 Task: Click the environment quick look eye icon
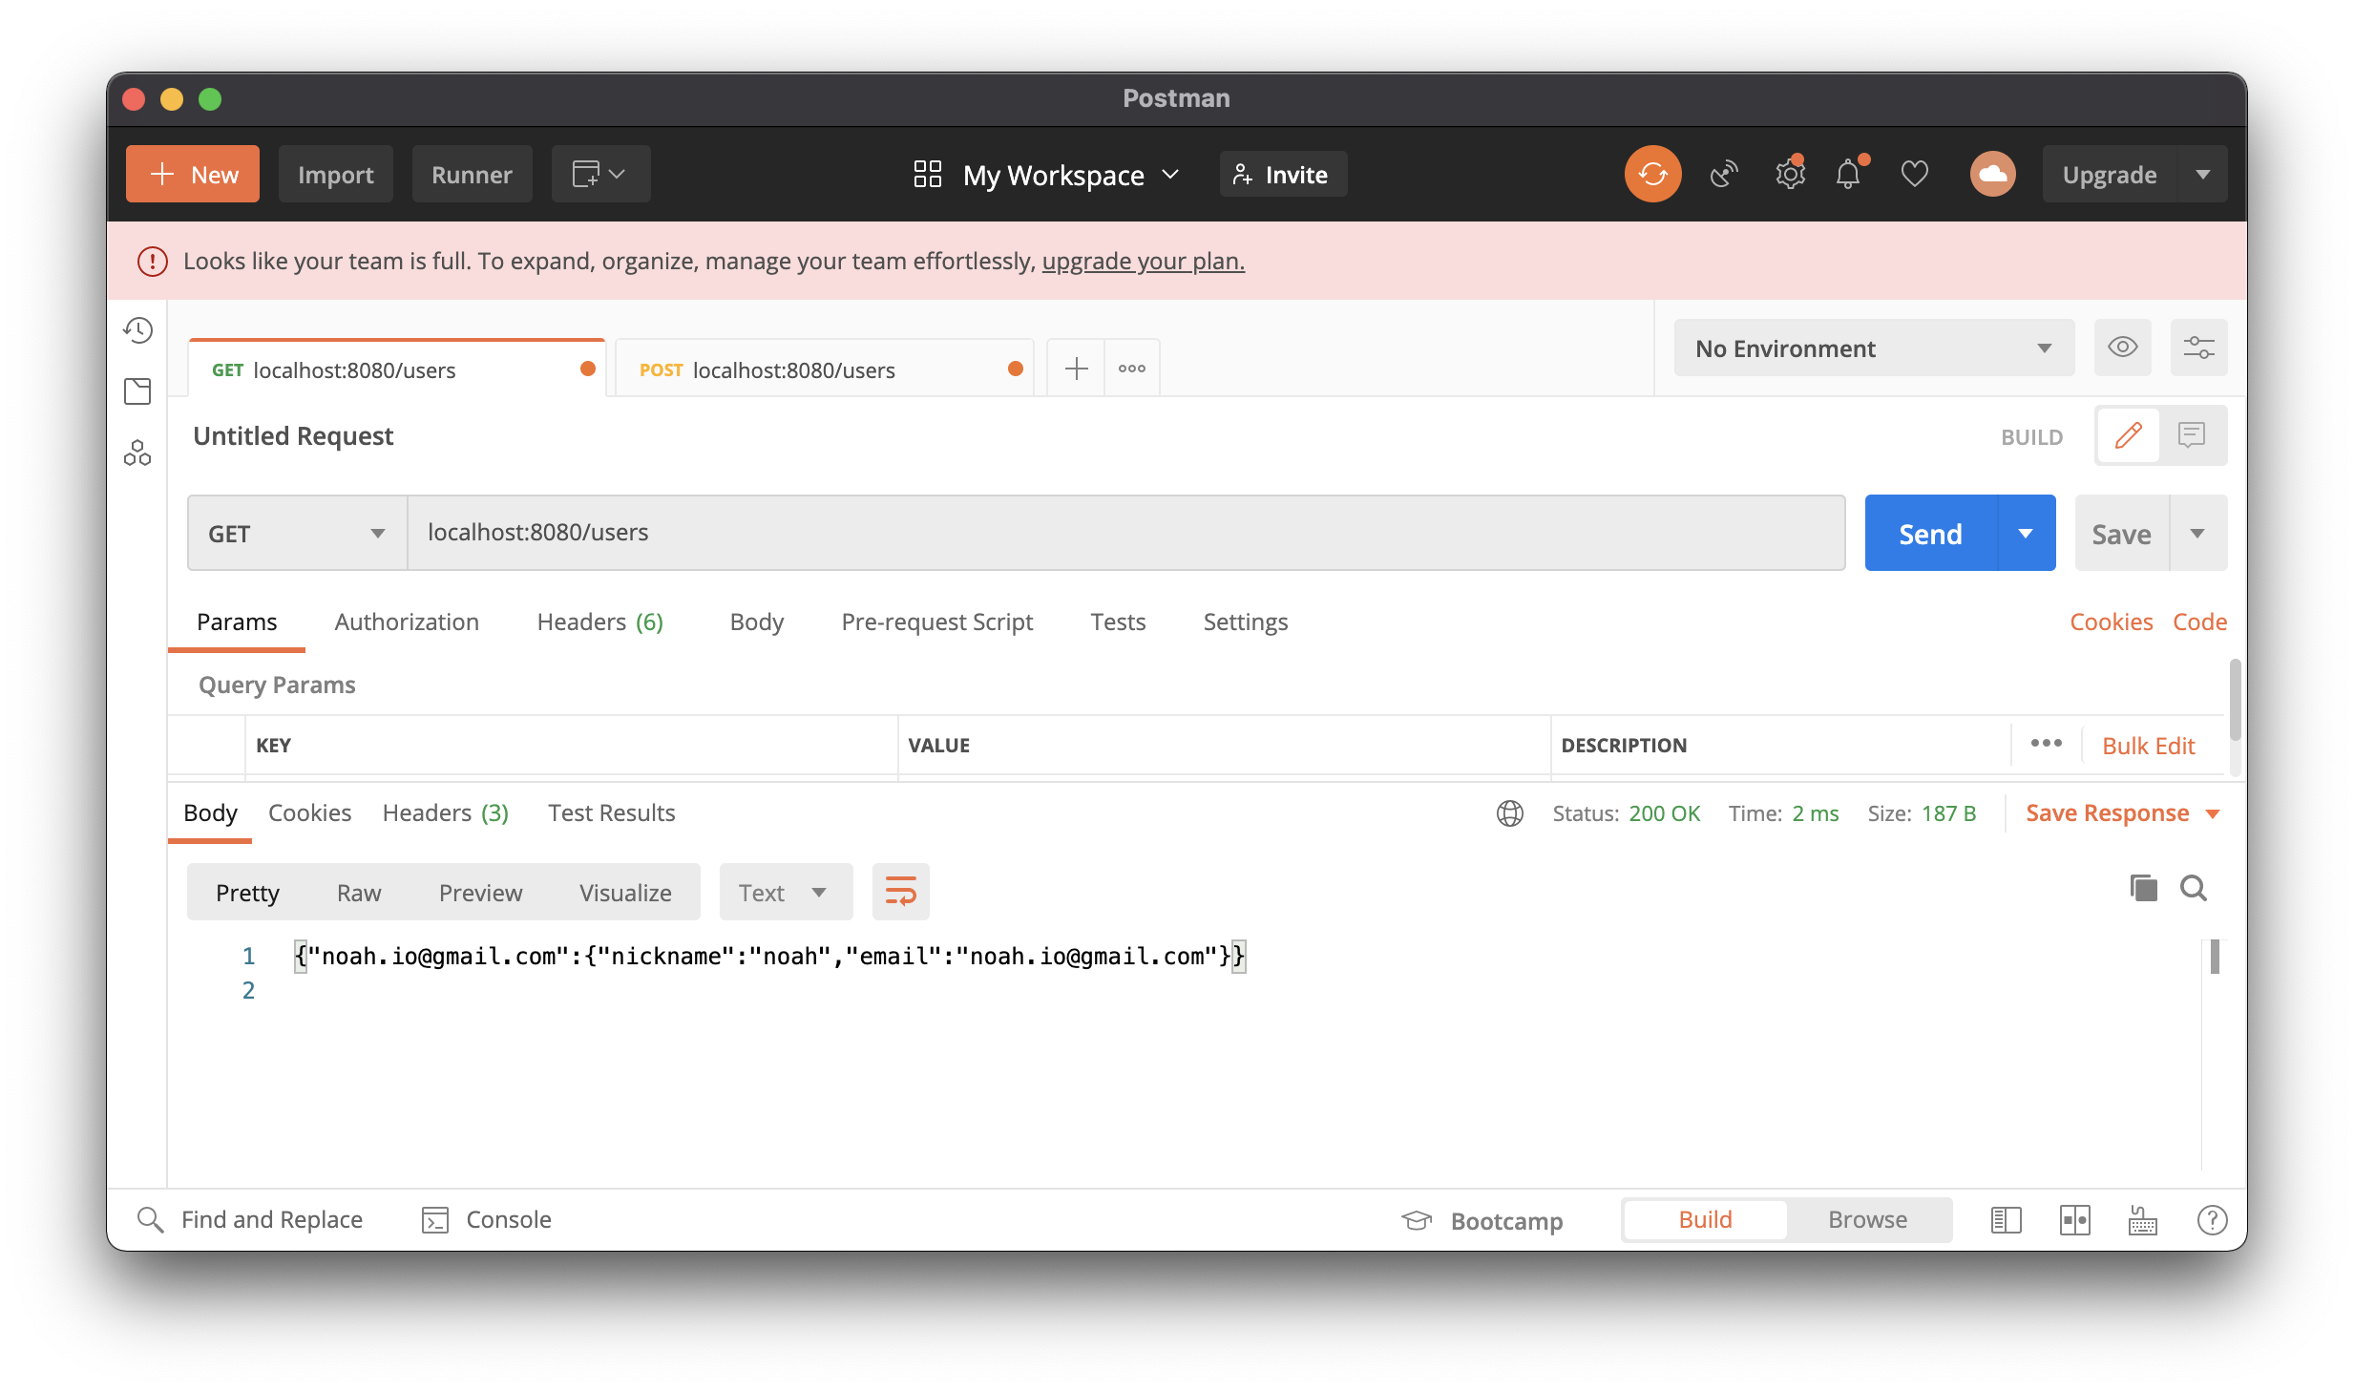coord(2122,347)
